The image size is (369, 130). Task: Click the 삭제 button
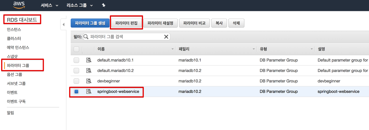tap(236, 23)
